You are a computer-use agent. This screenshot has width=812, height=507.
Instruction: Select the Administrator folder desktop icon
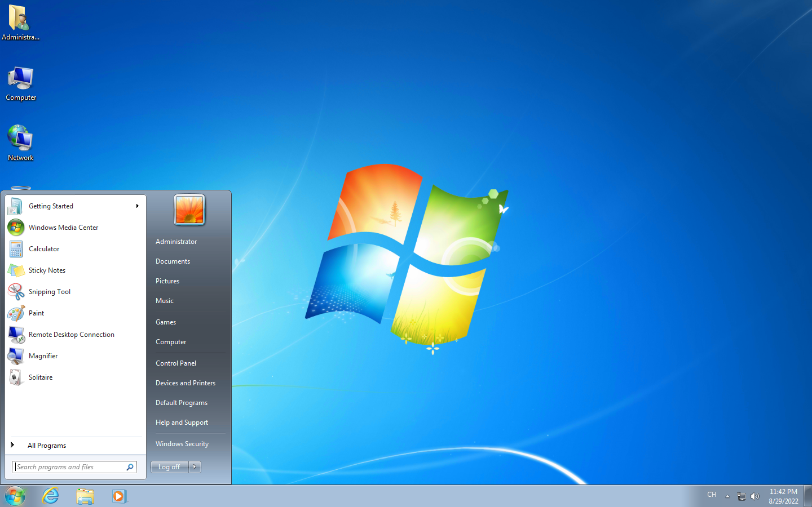tap(20, 23)
